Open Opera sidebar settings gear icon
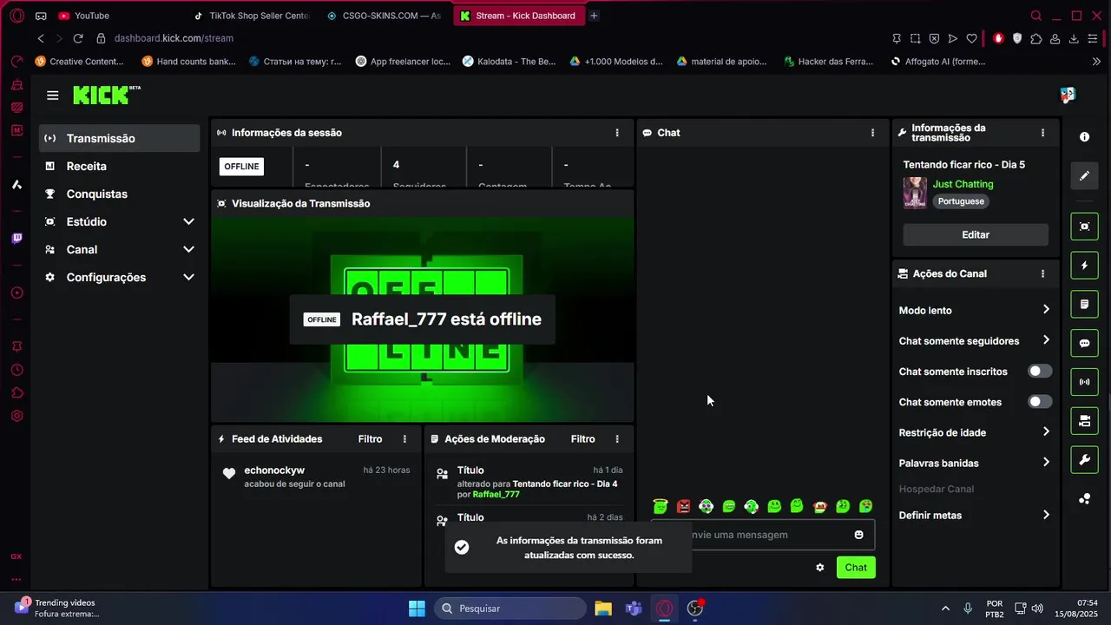Image resolution: width=1111 pixels, height=625 pixels. [16, 416]
